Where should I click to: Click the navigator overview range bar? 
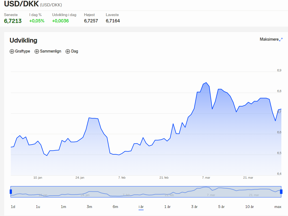146,192
